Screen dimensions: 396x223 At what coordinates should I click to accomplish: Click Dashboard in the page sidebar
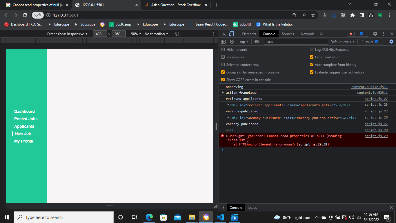tap(24, 111)
